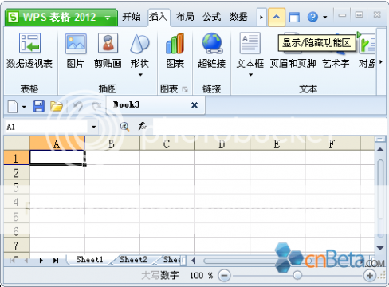Click the fx insert function icon
The height and width of the screenshot is (287, 389).
[x=142, y=126]
